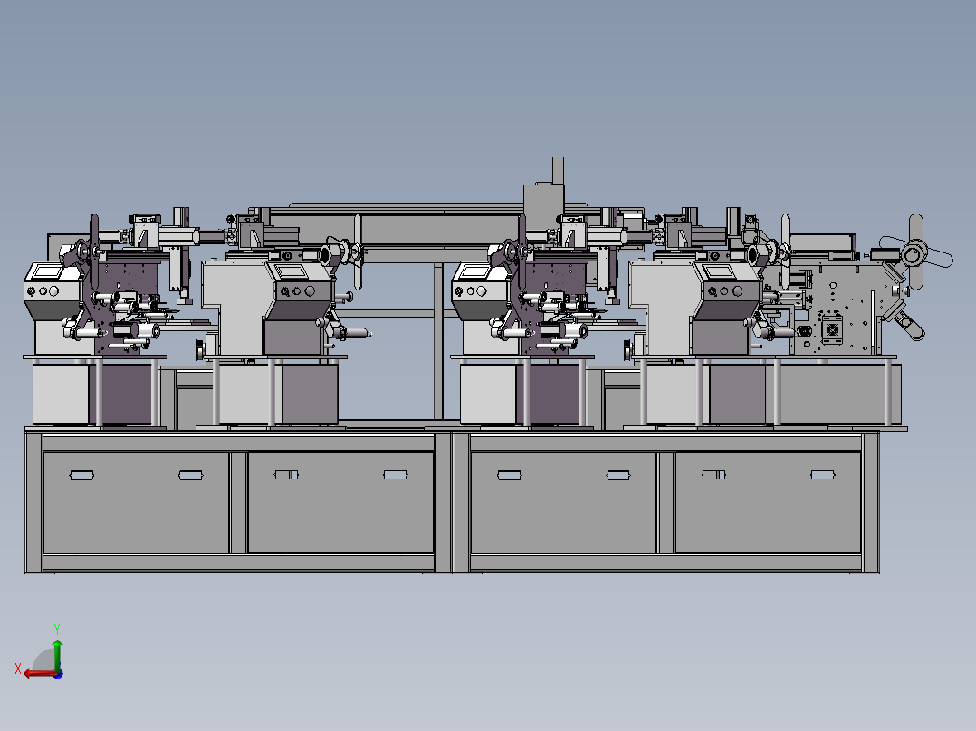Select the tall vertical post atop the gantry
976x731 pixels.
point(558,170)
